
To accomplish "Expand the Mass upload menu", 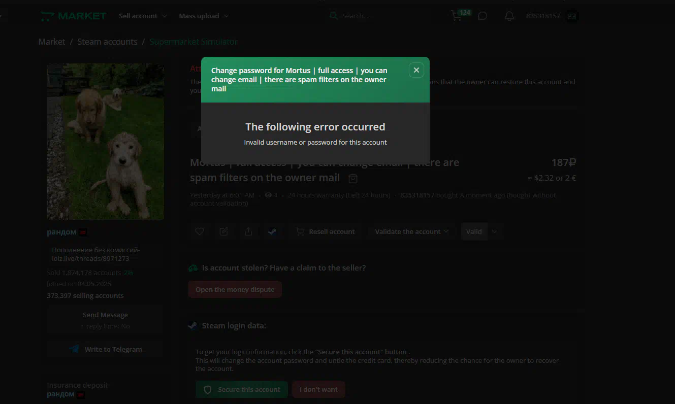I will 204,16.
